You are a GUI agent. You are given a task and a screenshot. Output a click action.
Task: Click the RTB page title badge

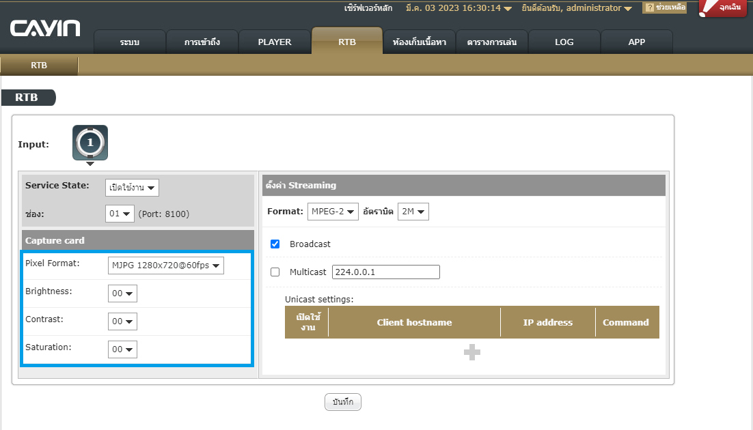tap(28, 98)
